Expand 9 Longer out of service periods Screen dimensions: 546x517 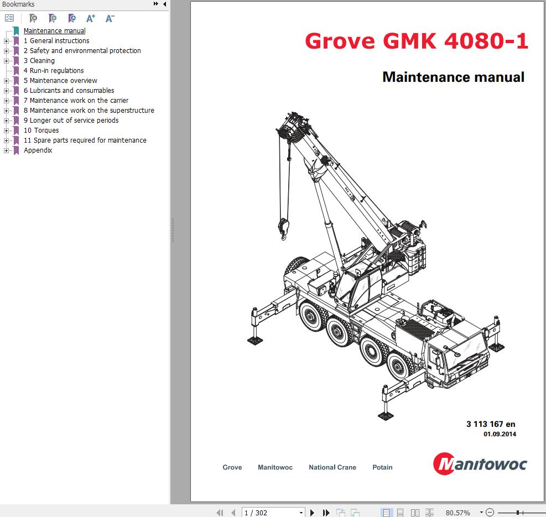[6, 121]
